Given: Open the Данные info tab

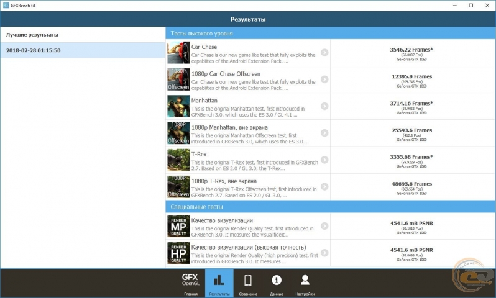Looking at the screenshot, I should tap(277, 284).
